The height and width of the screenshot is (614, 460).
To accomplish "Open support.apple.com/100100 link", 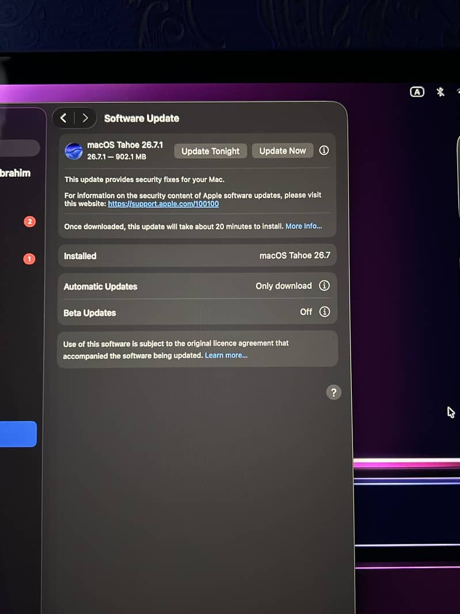I will (x=164, y=204).
